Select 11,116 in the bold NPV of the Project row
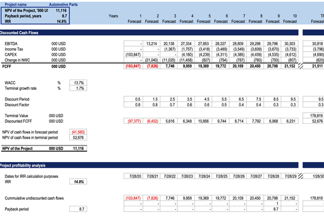Image resolution: width=324 pixels, height=216 pixels. click(x=78, y=148)
